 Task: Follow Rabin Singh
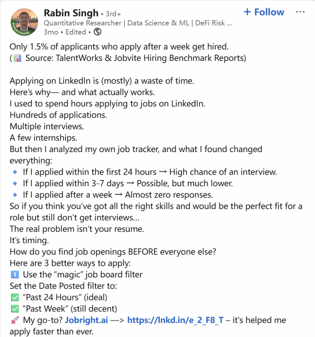[x=264, y=12]
